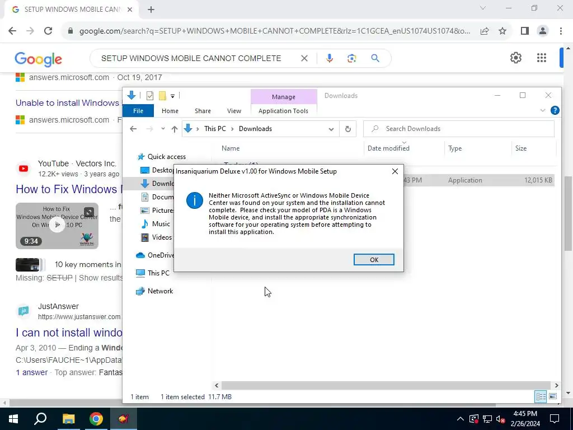Open the File tab in Explorer
Viewport: 573px width, 430px height.
click(138, 111)
